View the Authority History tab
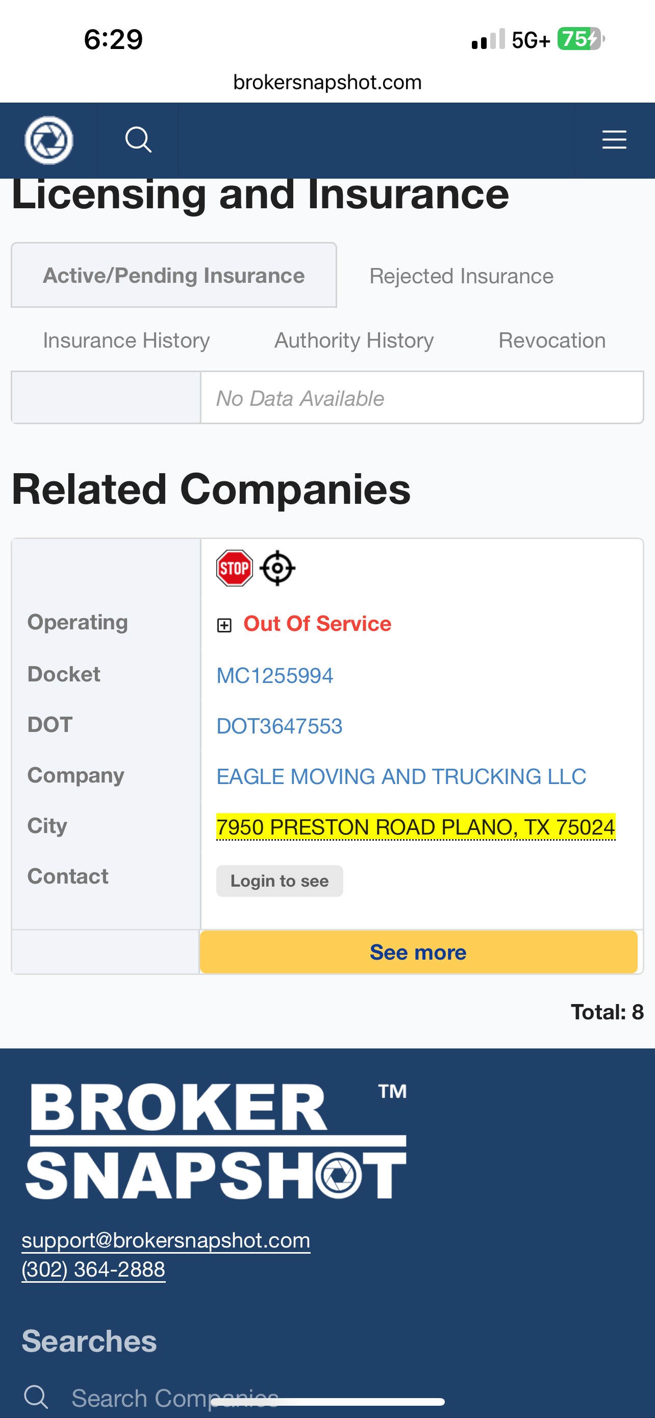 (354, 340)
